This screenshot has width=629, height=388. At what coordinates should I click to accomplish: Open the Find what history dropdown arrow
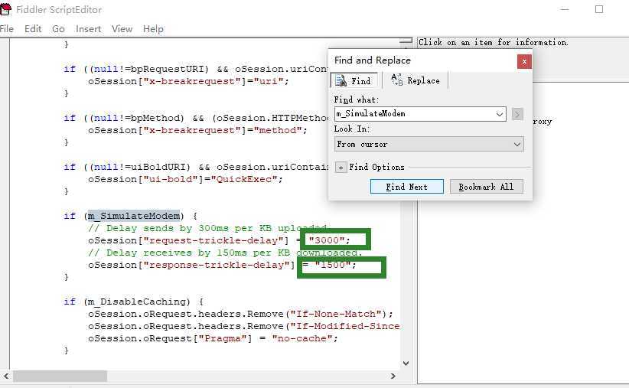click(x=500, y=114)
